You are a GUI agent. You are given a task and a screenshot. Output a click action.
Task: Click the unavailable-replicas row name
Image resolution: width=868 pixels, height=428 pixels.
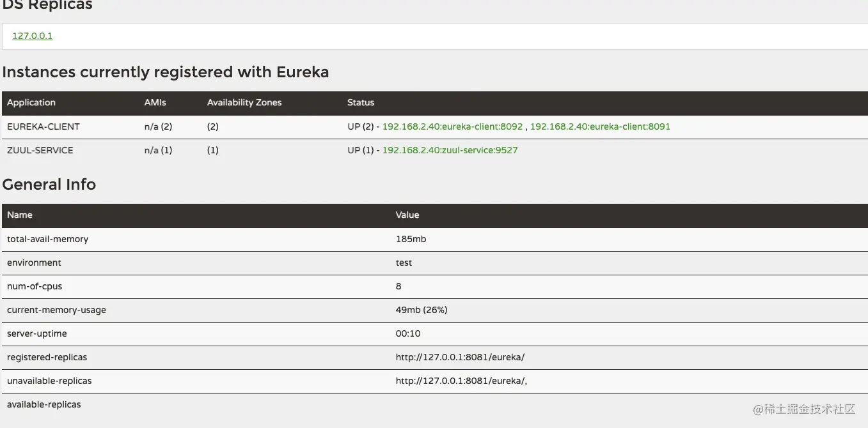[x=49, y=381]
